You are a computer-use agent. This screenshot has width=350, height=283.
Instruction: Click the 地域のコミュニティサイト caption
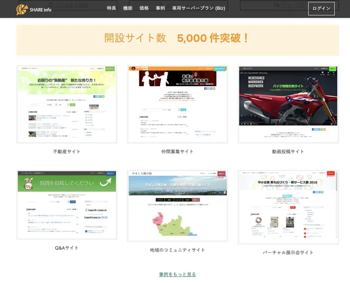coord(177,250)
